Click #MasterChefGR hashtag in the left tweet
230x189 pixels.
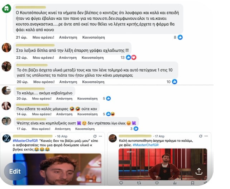click(x=25, y=141)
